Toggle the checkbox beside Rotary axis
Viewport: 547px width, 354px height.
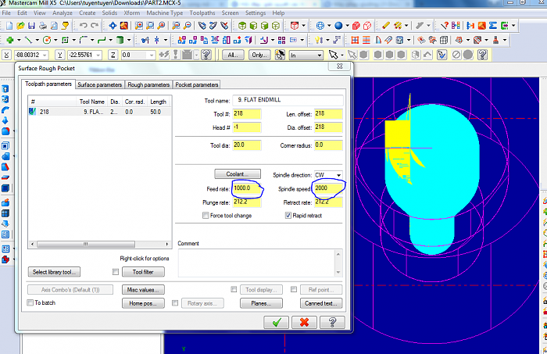(x=175, y=303)
